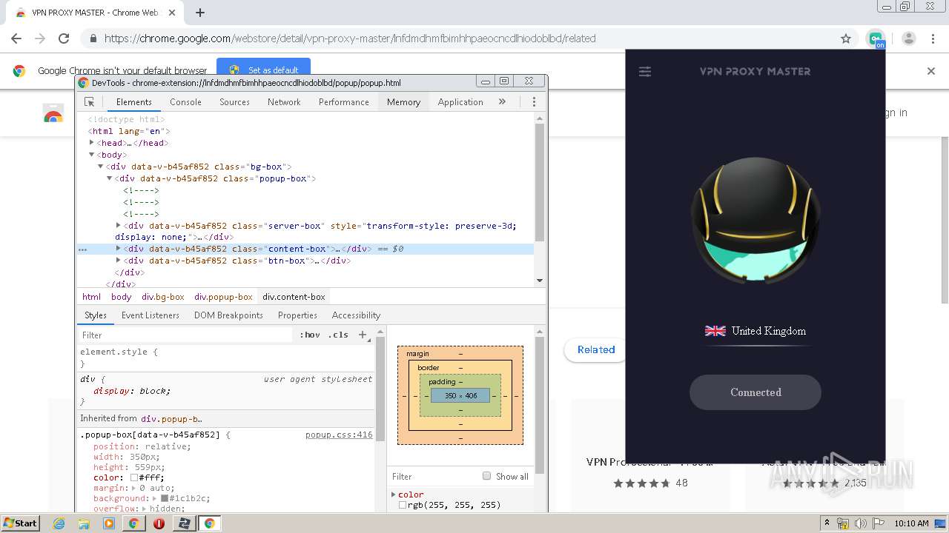
Task: Click the United Kingdom flag icon
Action: coord(715,331)
